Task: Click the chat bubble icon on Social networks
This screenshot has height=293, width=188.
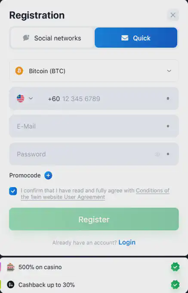Action: [x=26, y=38]
